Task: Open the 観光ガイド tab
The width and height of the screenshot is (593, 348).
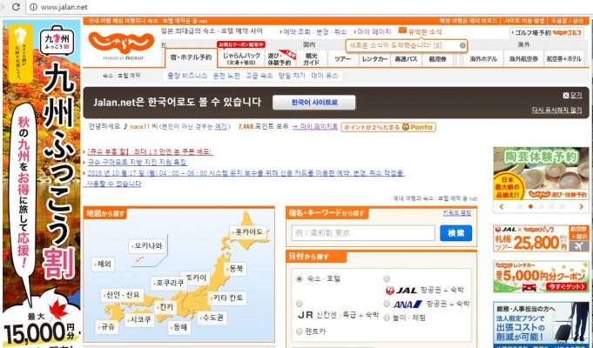Action: [x=311, y=58]
